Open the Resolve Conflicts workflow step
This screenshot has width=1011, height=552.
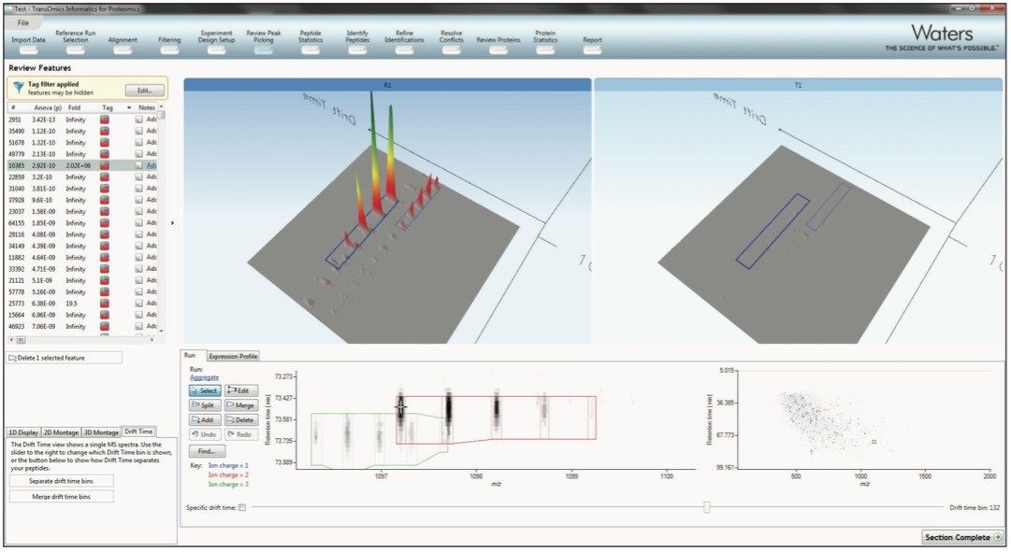tap(452, 40)
